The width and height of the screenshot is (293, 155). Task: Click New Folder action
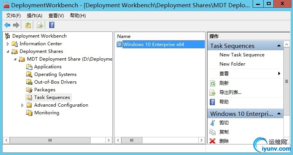point(232,64)
